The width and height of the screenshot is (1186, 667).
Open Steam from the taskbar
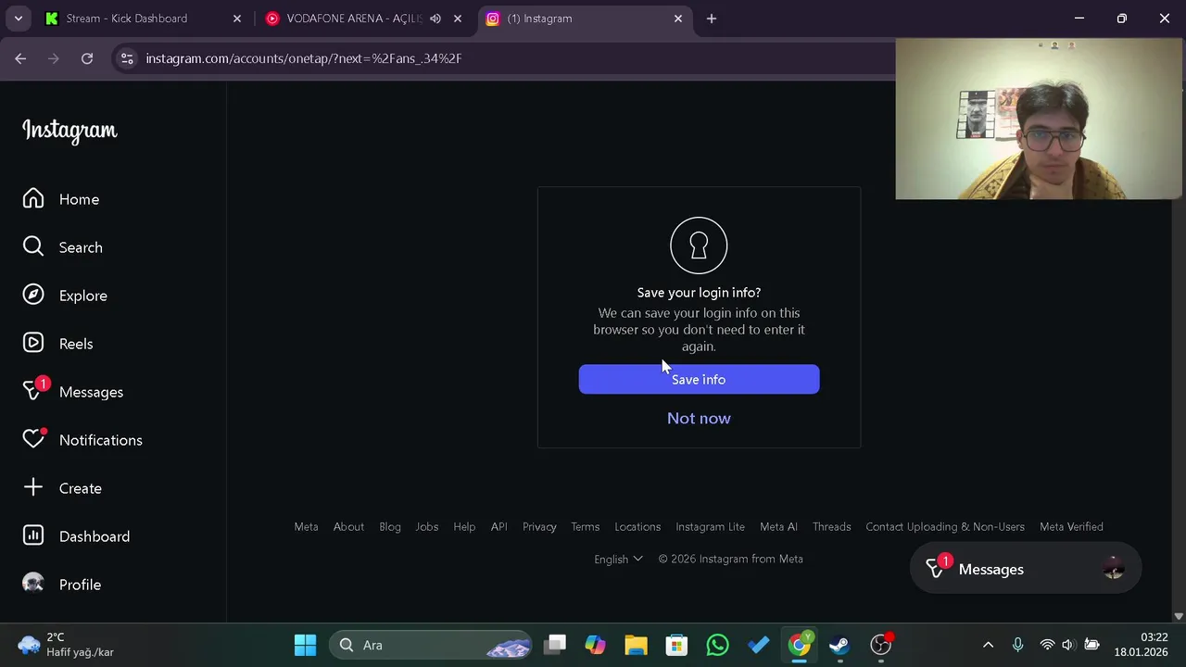click(839, 645)
